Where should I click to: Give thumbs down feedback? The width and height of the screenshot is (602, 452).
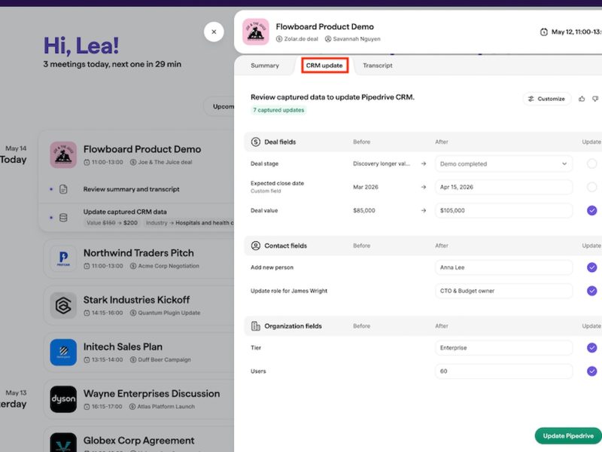[x=595, y=99]
